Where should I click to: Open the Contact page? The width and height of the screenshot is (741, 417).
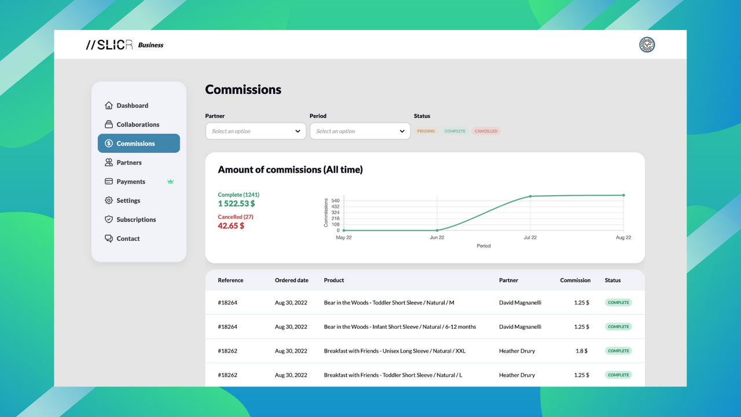[139, 239]
